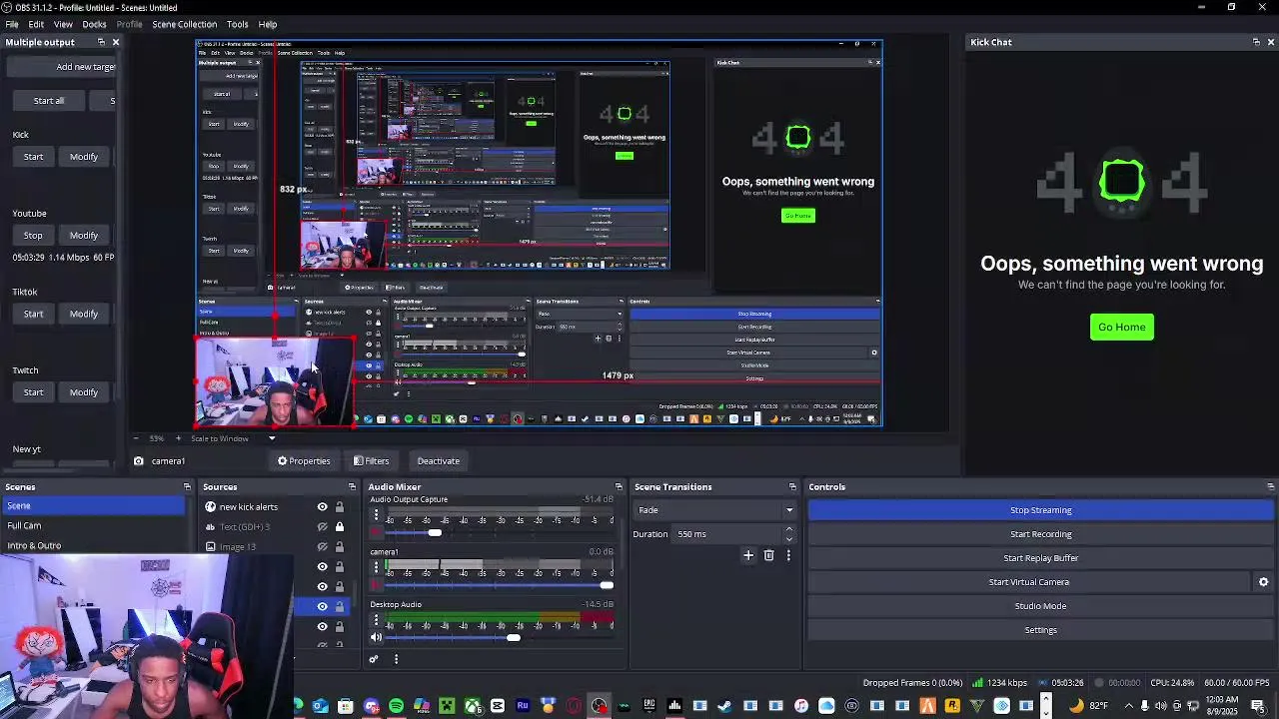Start the Twitch output
This screenshot has width=1279, height=719.
(33, 392)
